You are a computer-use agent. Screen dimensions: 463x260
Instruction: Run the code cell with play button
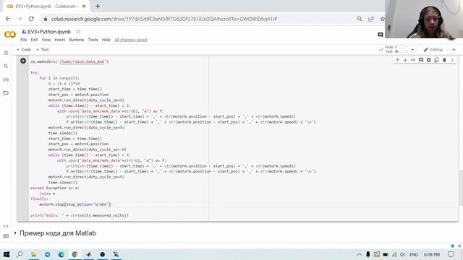[23, 61]
